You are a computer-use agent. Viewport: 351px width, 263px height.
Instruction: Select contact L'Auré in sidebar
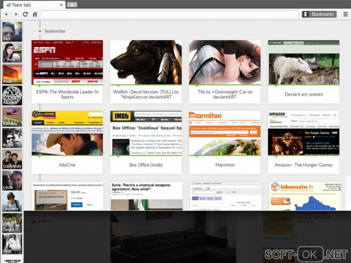(x=12, y=53)
